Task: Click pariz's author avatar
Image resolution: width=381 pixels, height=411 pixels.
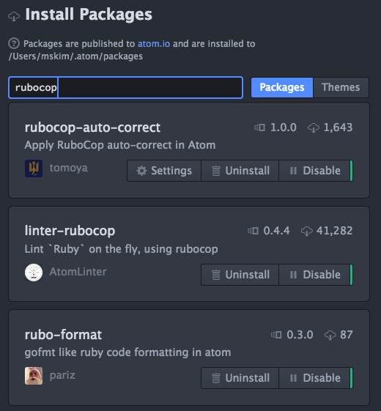Action: (34, 376)
